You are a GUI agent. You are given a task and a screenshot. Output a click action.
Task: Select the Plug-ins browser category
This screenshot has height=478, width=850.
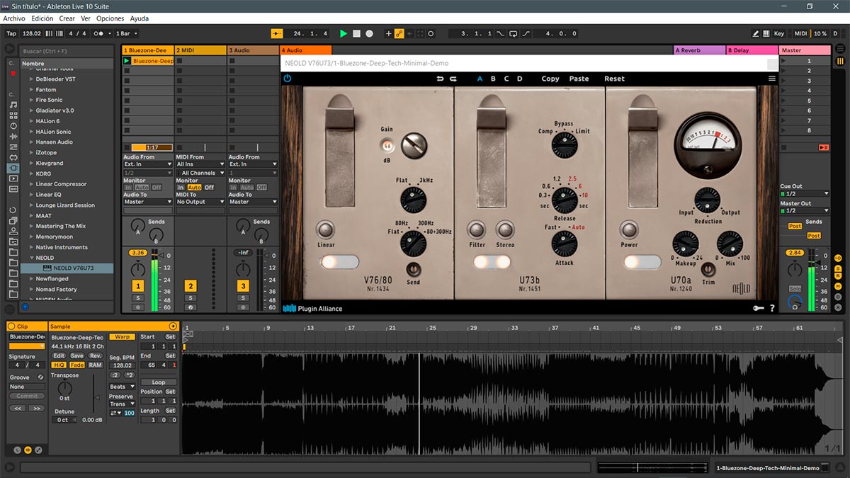point(13,168)
